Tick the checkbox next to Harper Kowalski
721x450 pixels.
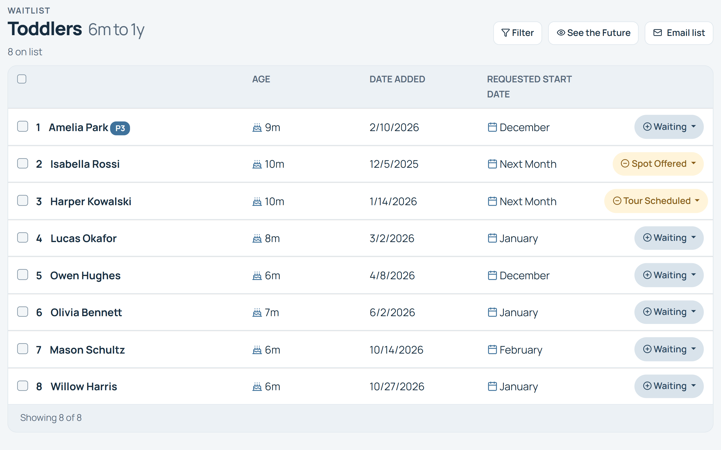tap(23, 201)
